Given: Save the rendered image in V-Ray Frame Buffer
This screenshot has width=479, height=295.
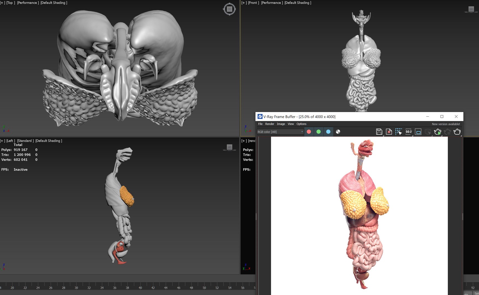Looking at the screenshot, I should pos(379,132).
